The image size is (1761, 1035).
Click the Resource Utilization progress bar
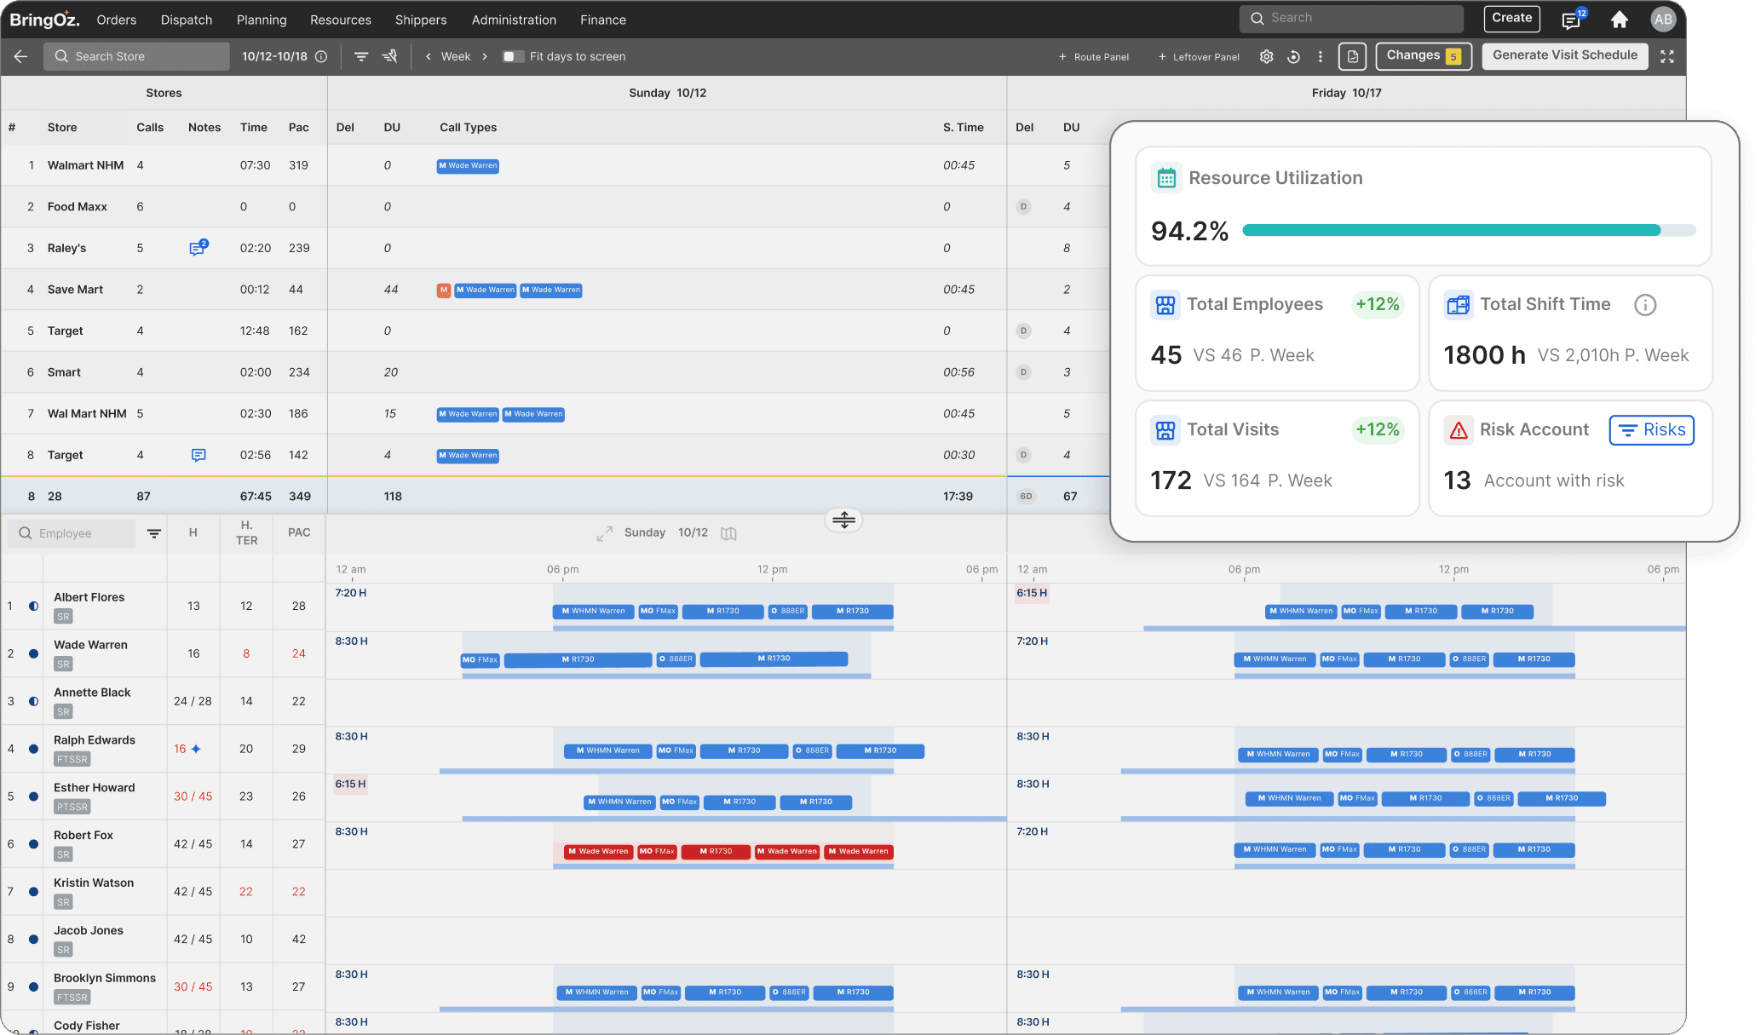pos(1469,230)
